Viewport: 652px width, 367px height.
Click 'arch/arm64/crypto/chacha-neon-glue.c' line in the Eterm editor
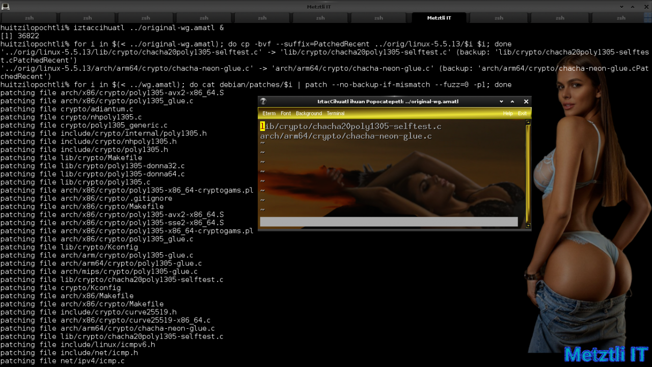tap(346, 136)
